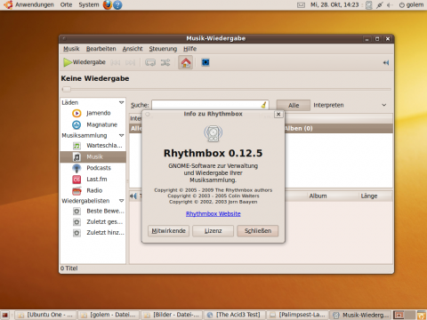Image resolution: width=427 pixels, height=320 pixels.
Task: Select Zuletzt hinzugefügt playlist
Action: [93, 233]
